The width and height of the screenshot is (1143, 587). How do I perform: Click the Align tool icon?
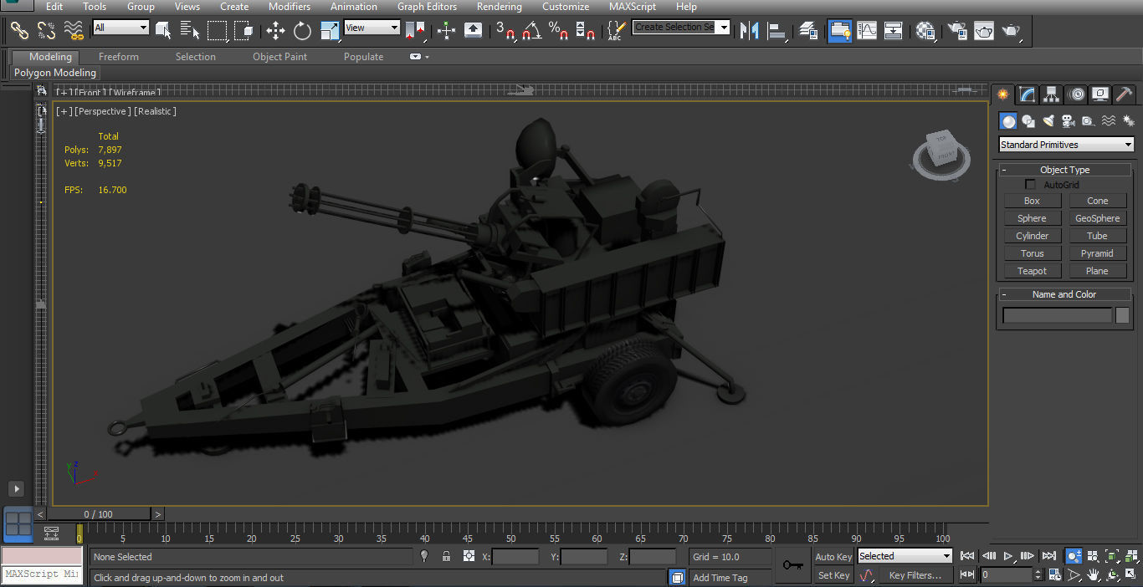[x=777, y=31]
